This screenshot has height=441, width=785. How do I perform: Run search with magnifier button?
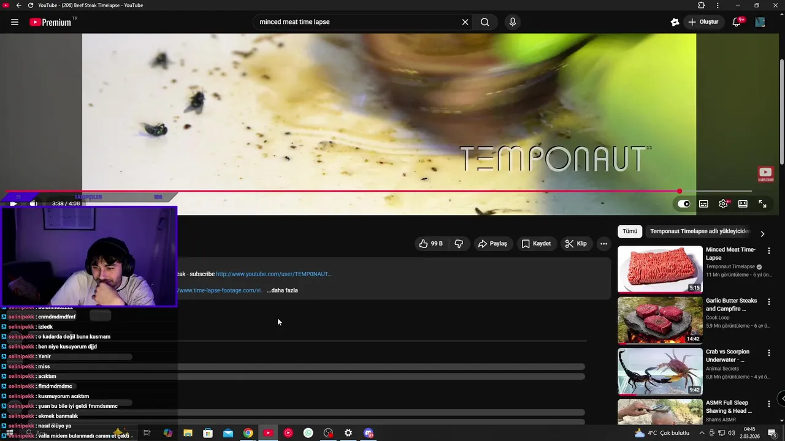[484, 22]
